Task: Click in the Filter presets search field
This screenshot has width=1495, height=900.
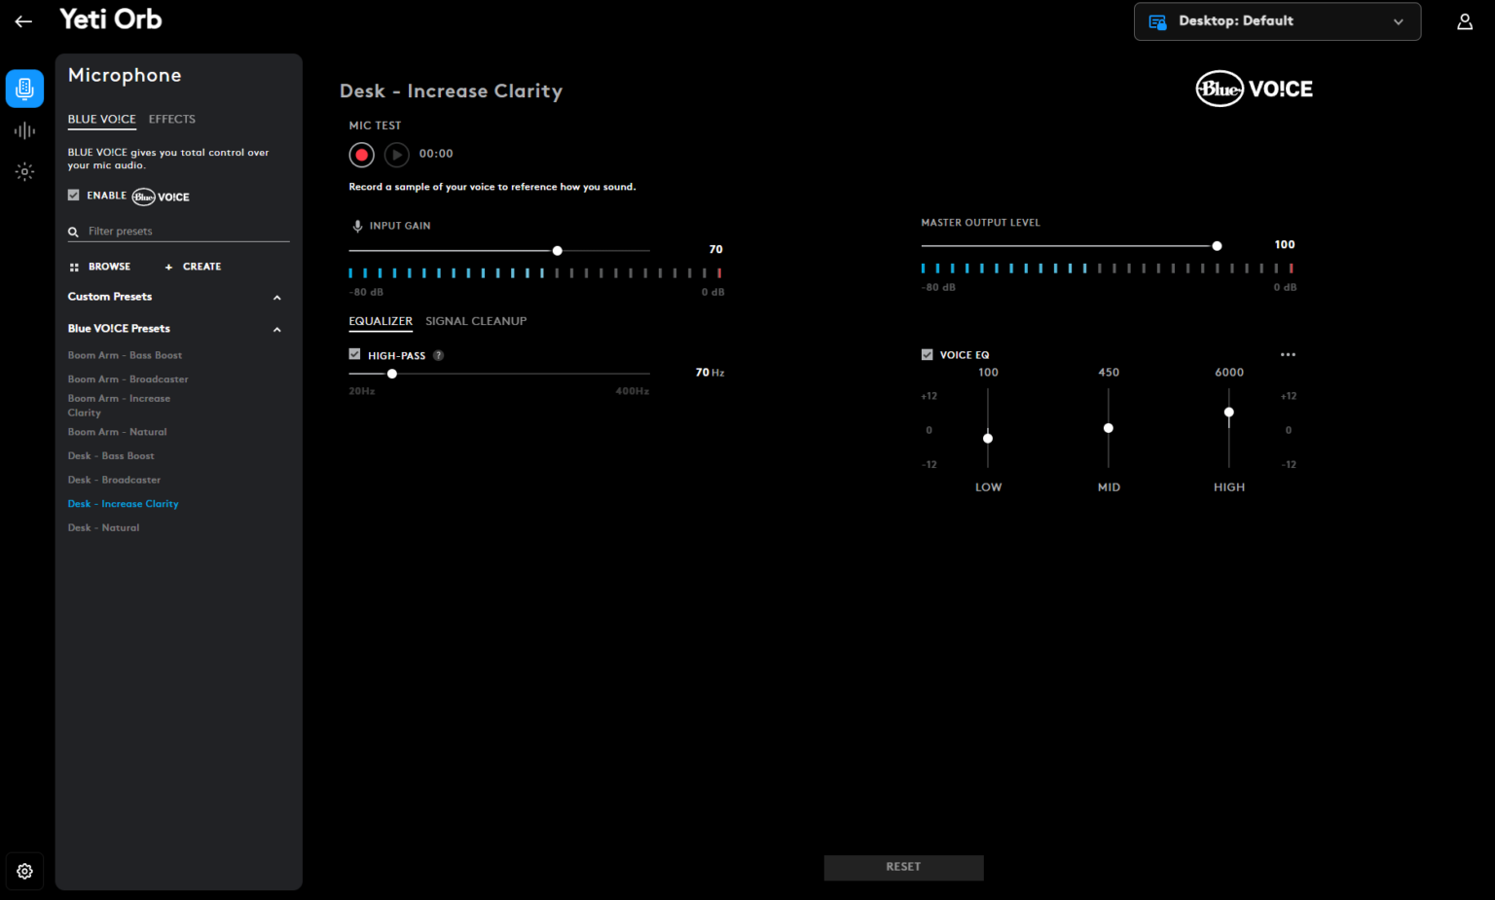Action: click(185, 232)
